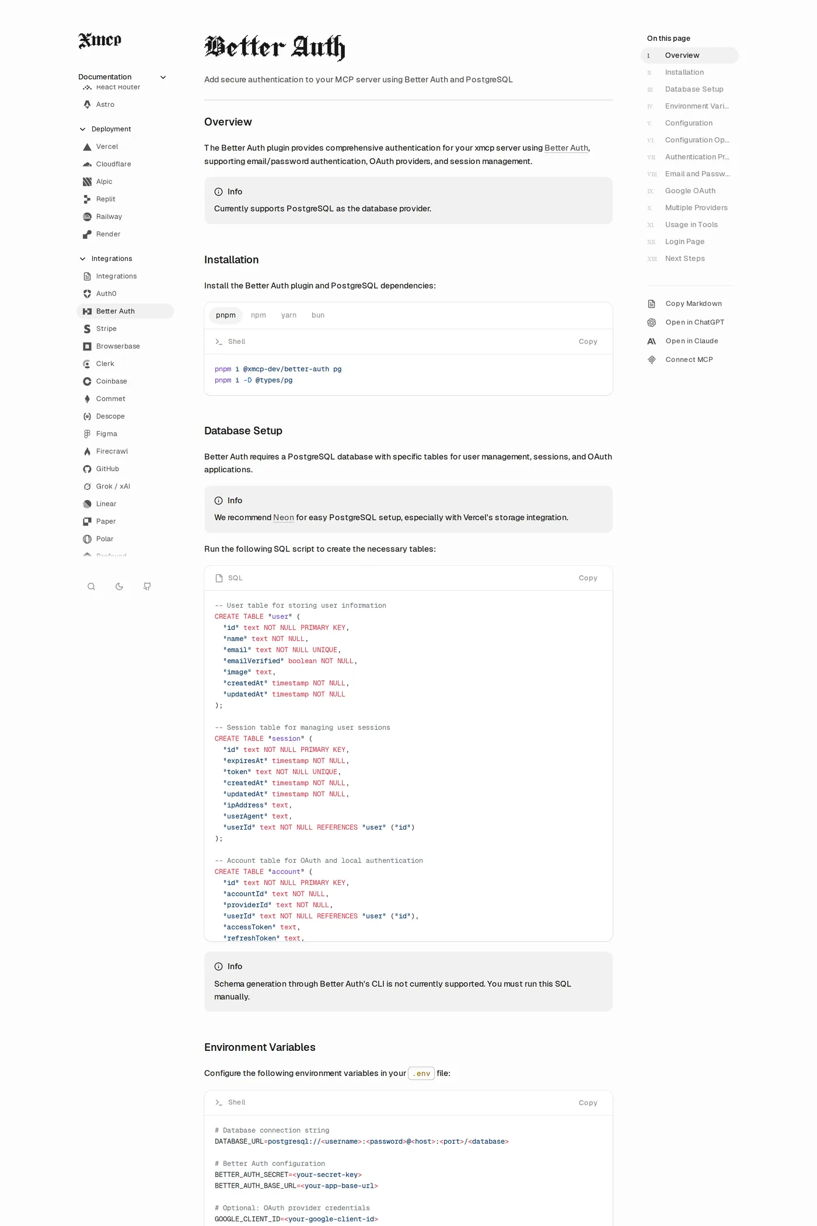Screen dimensions: 817x1226
Task: Click the Linear icon in sidebar
Action: (x=87, y=504)
